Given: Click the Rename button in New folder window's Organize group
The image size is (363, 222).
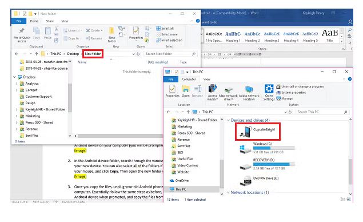Looking at the screenshot, I should [x=94, y=38].
